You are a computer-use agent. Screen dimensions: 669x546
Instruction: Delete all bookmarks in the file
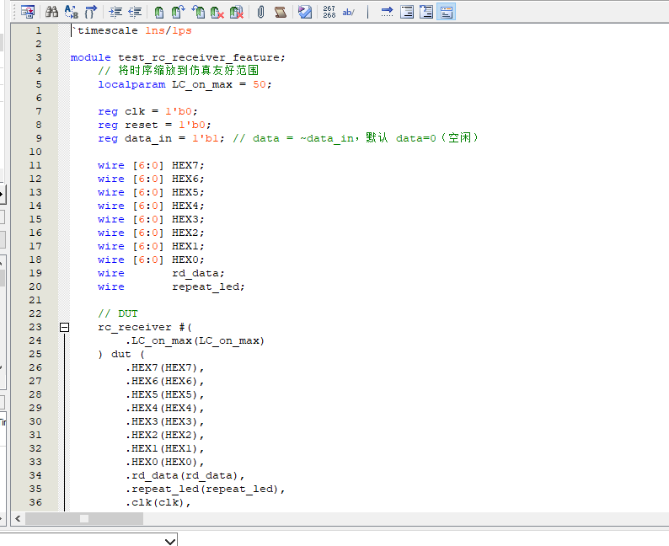[237, 12]
